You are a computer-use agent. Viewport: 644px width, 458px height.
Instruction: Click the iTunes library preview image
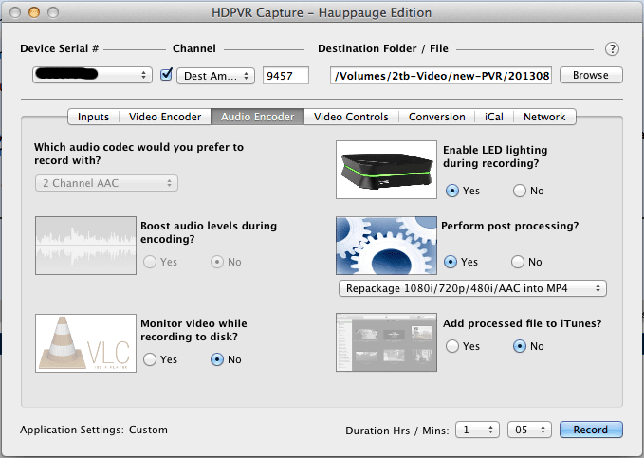coord(386,342)
